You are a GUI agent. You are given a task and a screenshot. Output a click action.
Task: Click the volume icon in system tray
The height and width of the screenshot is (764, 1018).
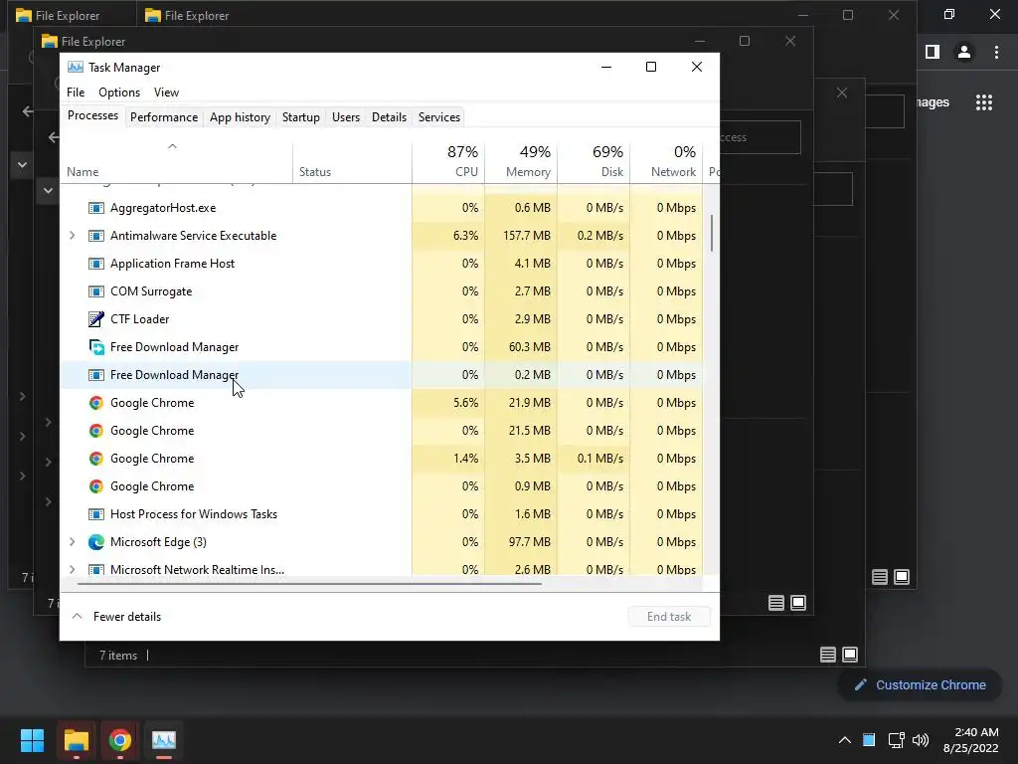click(921, 740)
